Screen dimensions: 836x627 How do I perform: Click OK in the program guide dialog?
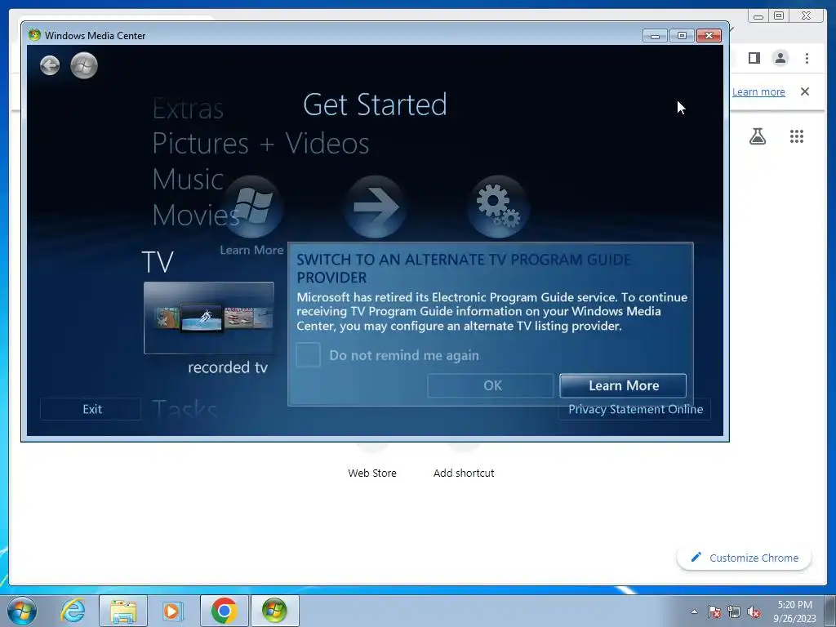pyautogui.click(x=491, y=385)
